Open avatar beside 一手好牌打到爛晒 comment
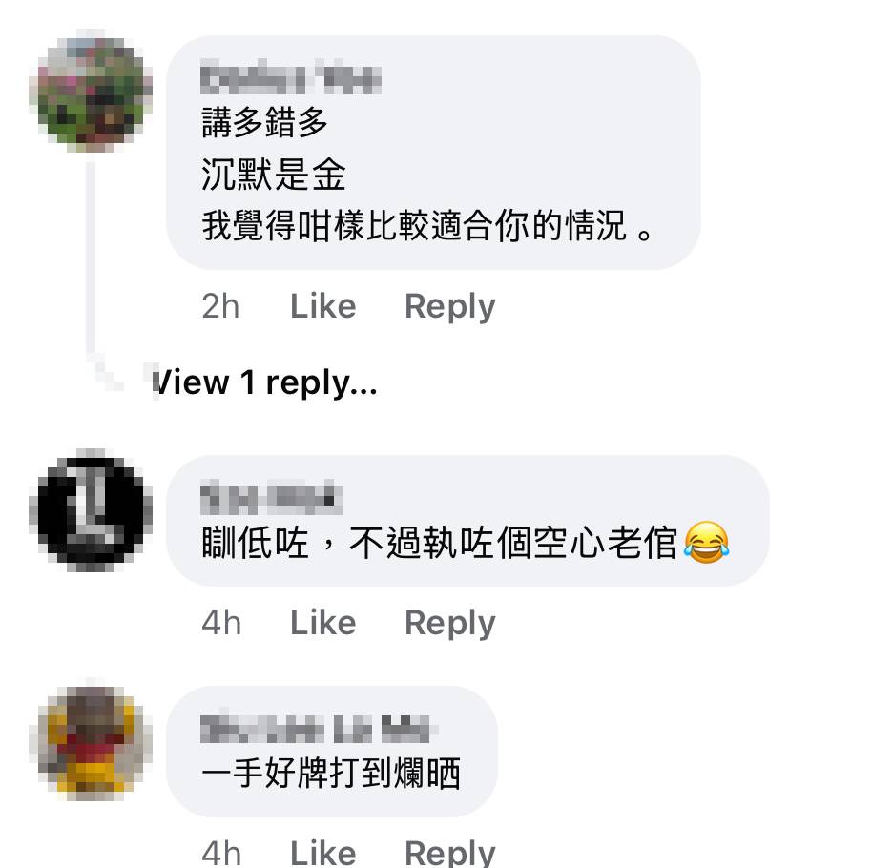Screen dimensions: 893x868 [91, 740]
